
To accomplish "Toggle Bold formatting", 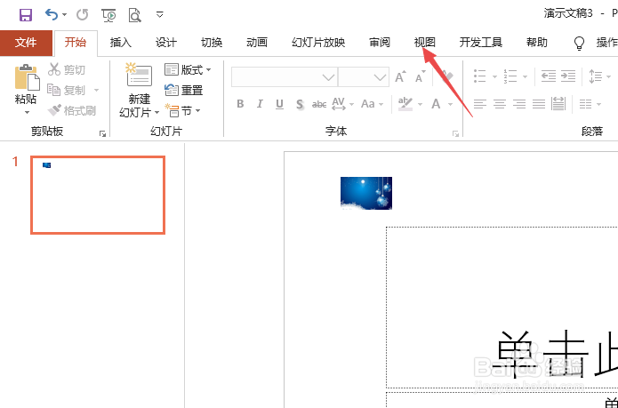I will 240,104.
